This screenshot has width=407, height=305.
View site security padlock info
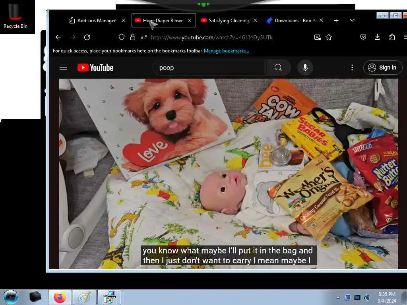pos(133,37)
